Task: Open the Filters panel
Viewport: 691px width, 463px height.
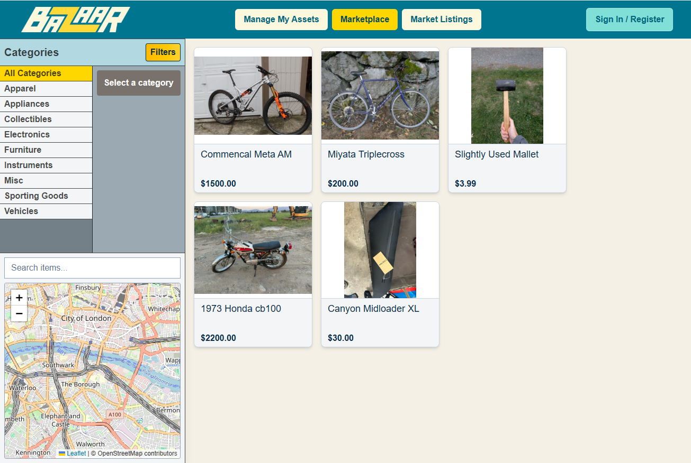Action: (163, 52)
